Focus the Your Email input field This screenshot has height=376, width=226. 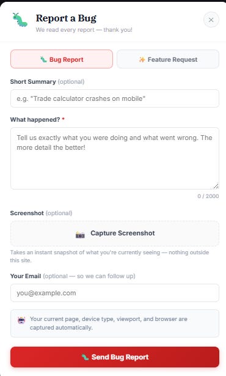[115, 293]
